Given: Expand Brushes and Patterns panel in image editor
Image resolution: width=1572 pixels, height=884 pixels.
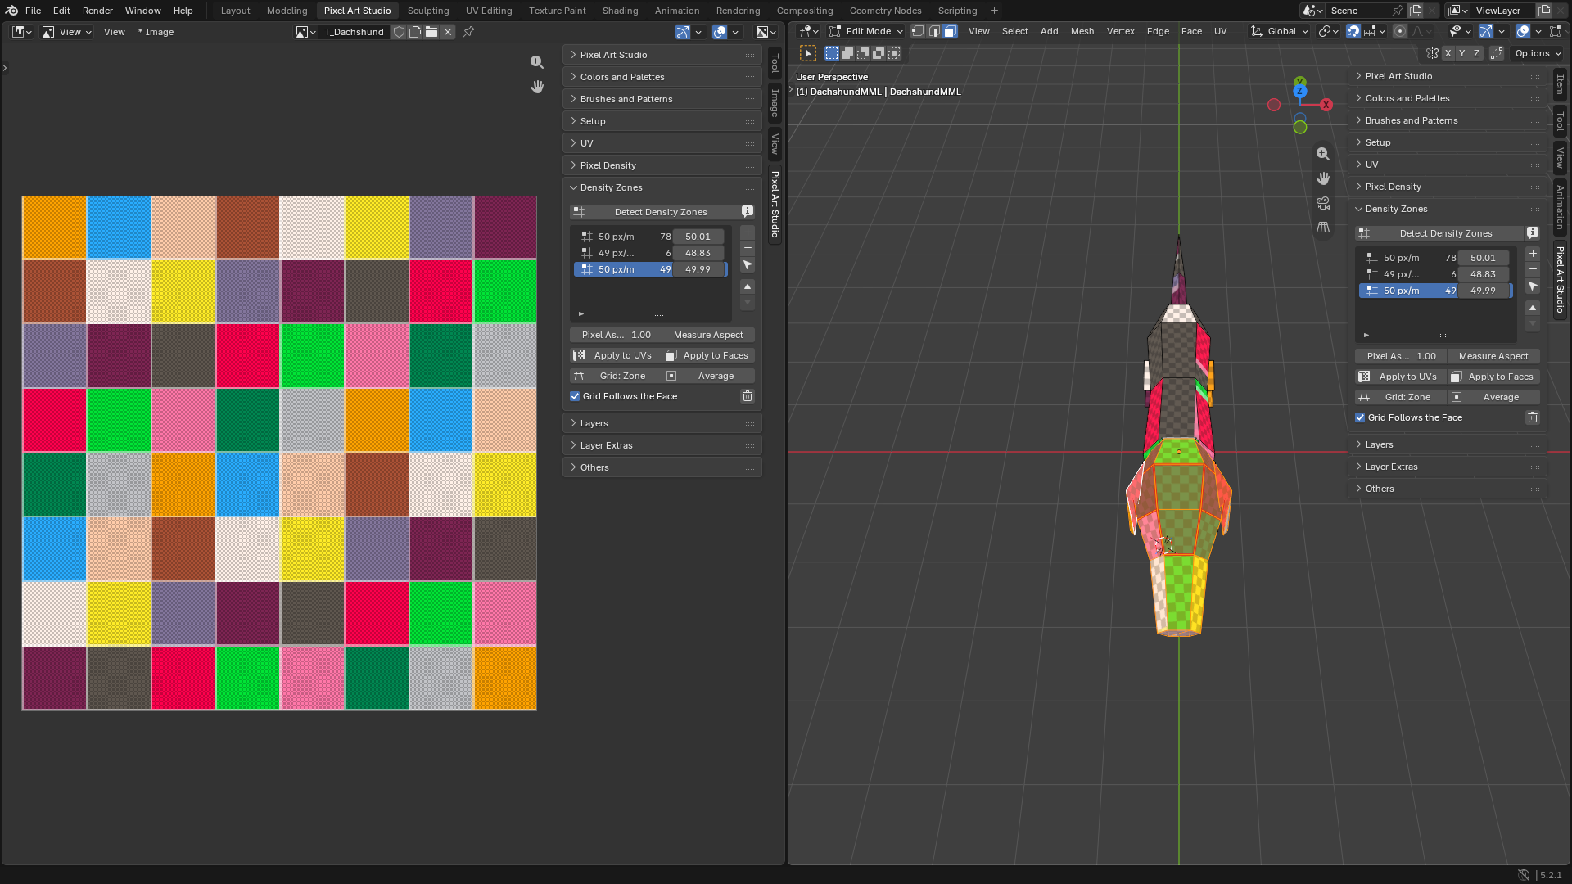Looking at the screenshot, I should click(x=662, y=99).
